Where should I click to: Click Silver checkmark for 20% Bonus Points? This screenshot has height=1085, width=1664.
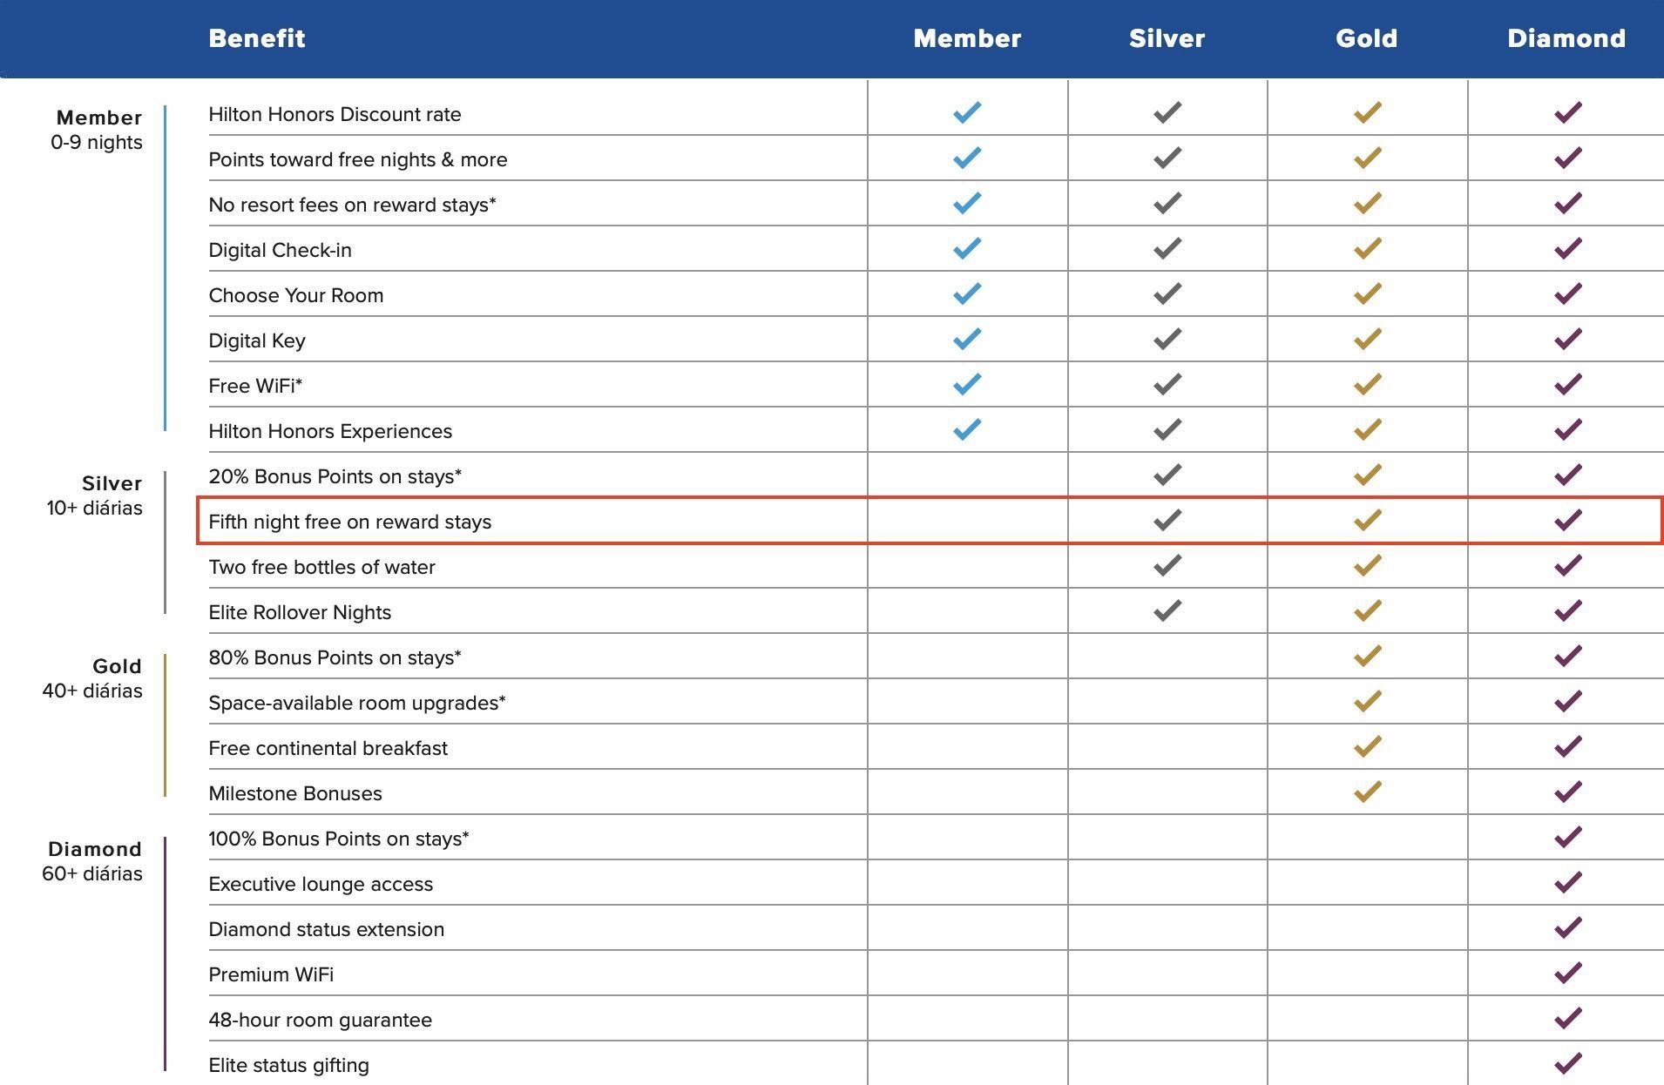(1167, 475)
